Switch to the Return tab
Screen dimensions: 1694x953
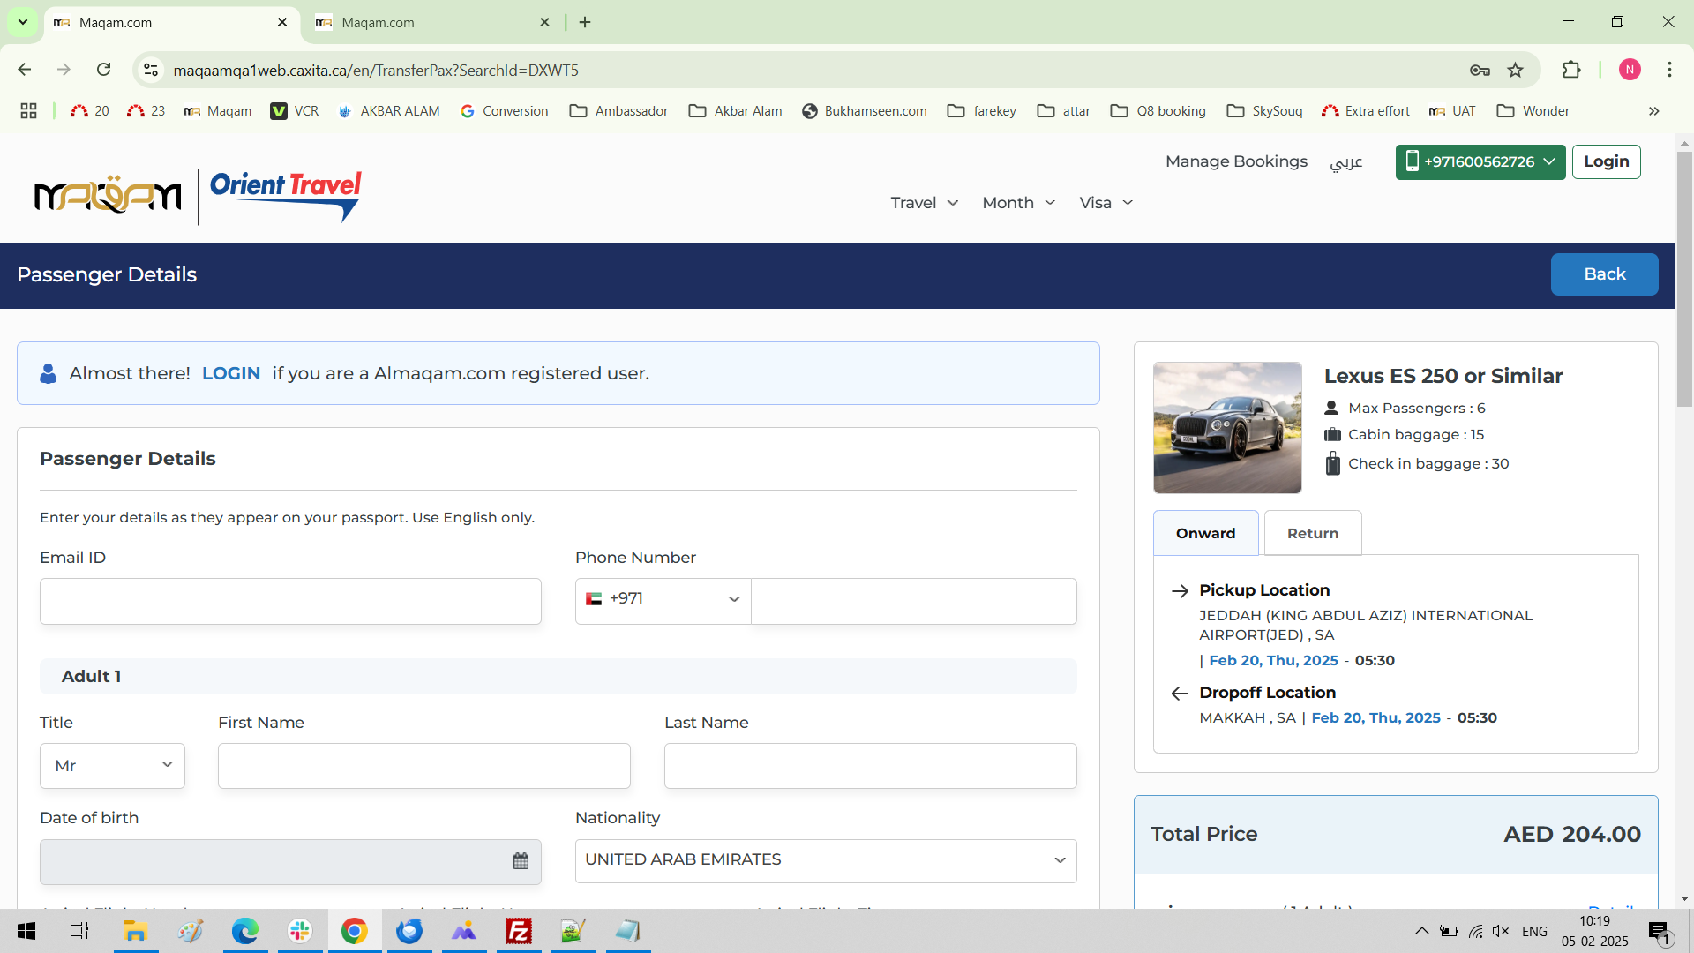[x=1312, y=533]
